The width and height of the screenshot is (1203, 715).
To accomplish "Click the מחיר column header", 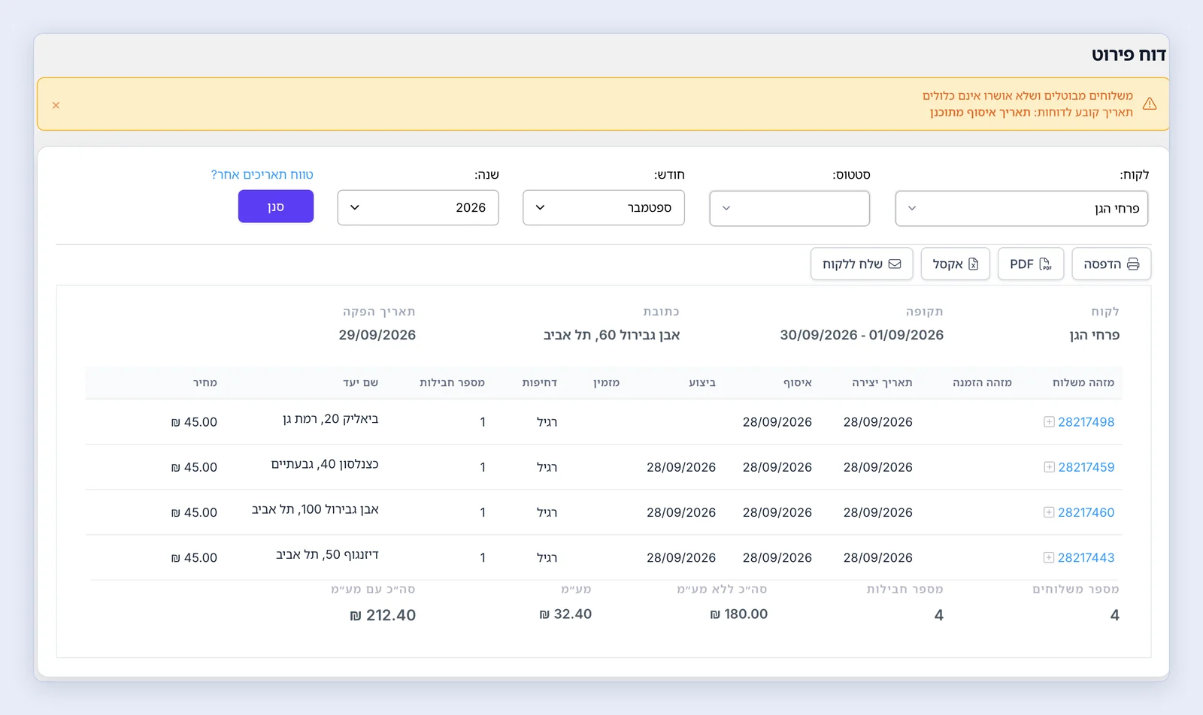I will click(205, 382).
